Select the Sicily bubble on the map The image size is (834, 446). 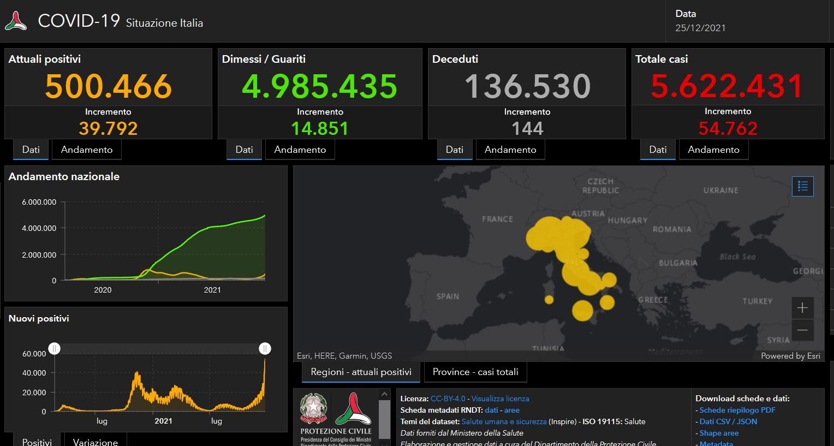(582, 310)
